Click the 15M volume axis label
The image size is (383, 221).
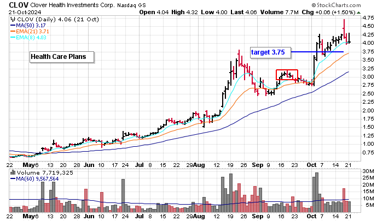pos(368,192)
